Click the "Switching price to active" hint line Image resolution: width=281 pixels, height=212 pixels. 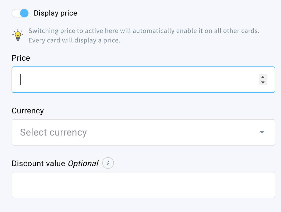tap(144, 31)
